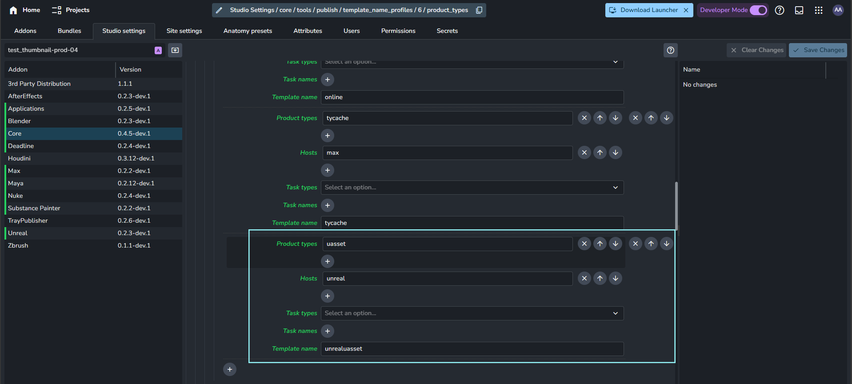Viewport: 852px width, 384px height.
Task: Copy the settings path with the copy icon
Action: click(479, 10)
